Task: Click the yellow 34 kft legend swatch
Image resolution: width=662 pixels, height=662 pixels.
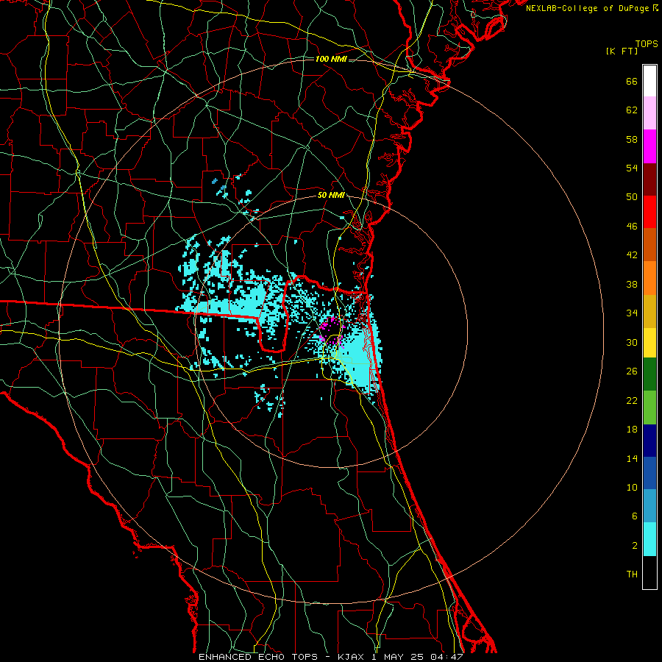Action: click(649, 343)
